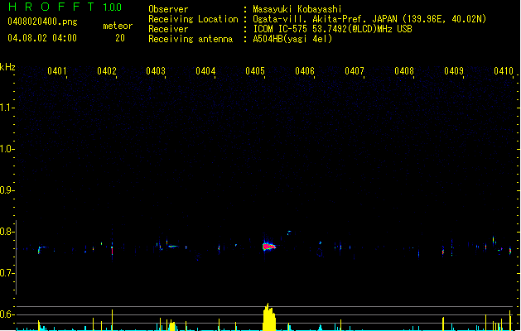Click the 0407 time marker

point(355,70)
